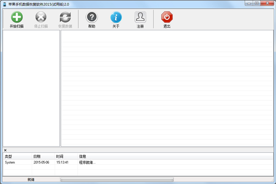This screenshot has width=276, height=184.
Task: Select the 程序就绪 message cell
Action: click(87, 162)
